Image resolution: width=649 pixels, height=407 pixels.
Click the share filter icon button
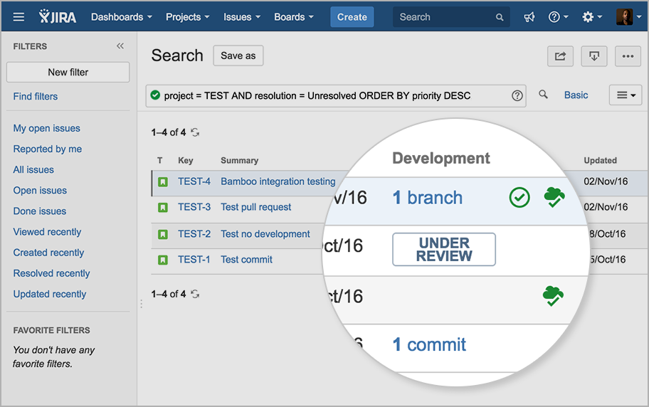click(560, 56)
